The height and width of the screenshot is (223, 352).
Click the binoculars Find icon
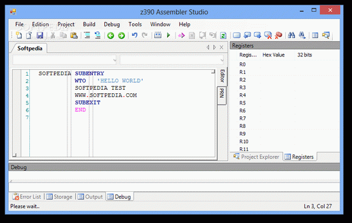(292, 35)
